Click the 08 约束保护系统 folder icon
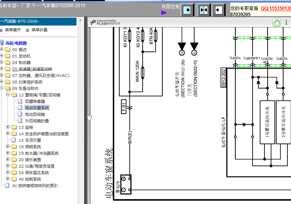 [x=8, y=82]
